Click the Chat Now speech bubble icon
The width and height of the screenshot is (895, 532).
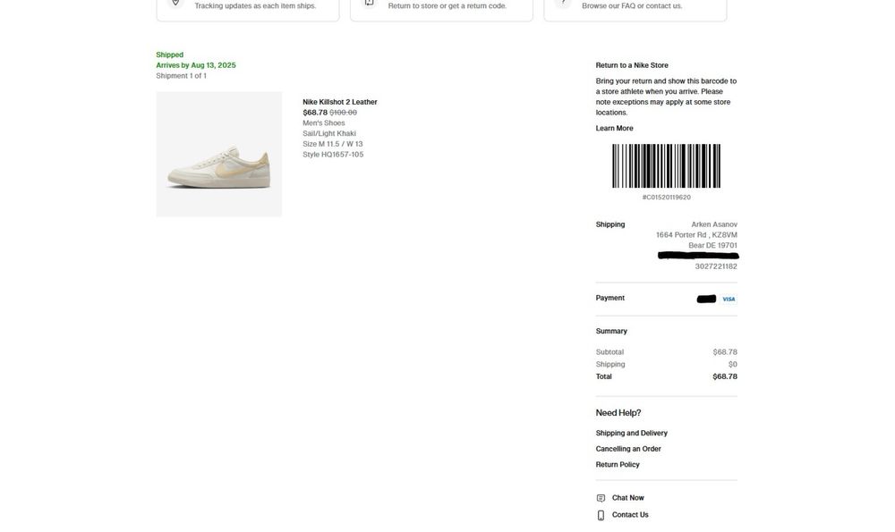601,498
